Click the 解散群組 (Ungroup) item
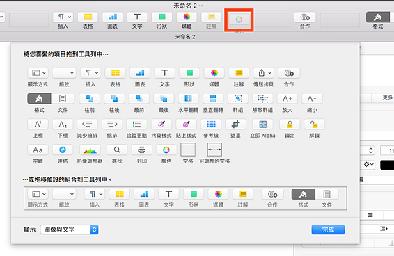394x256 pixels. click(x=262, y=99)
